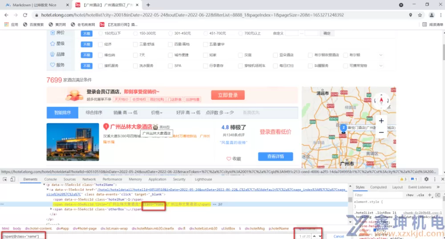The image size is (445, 239).
Task: Click the 立即登录 login button
Action: (228, 95)
